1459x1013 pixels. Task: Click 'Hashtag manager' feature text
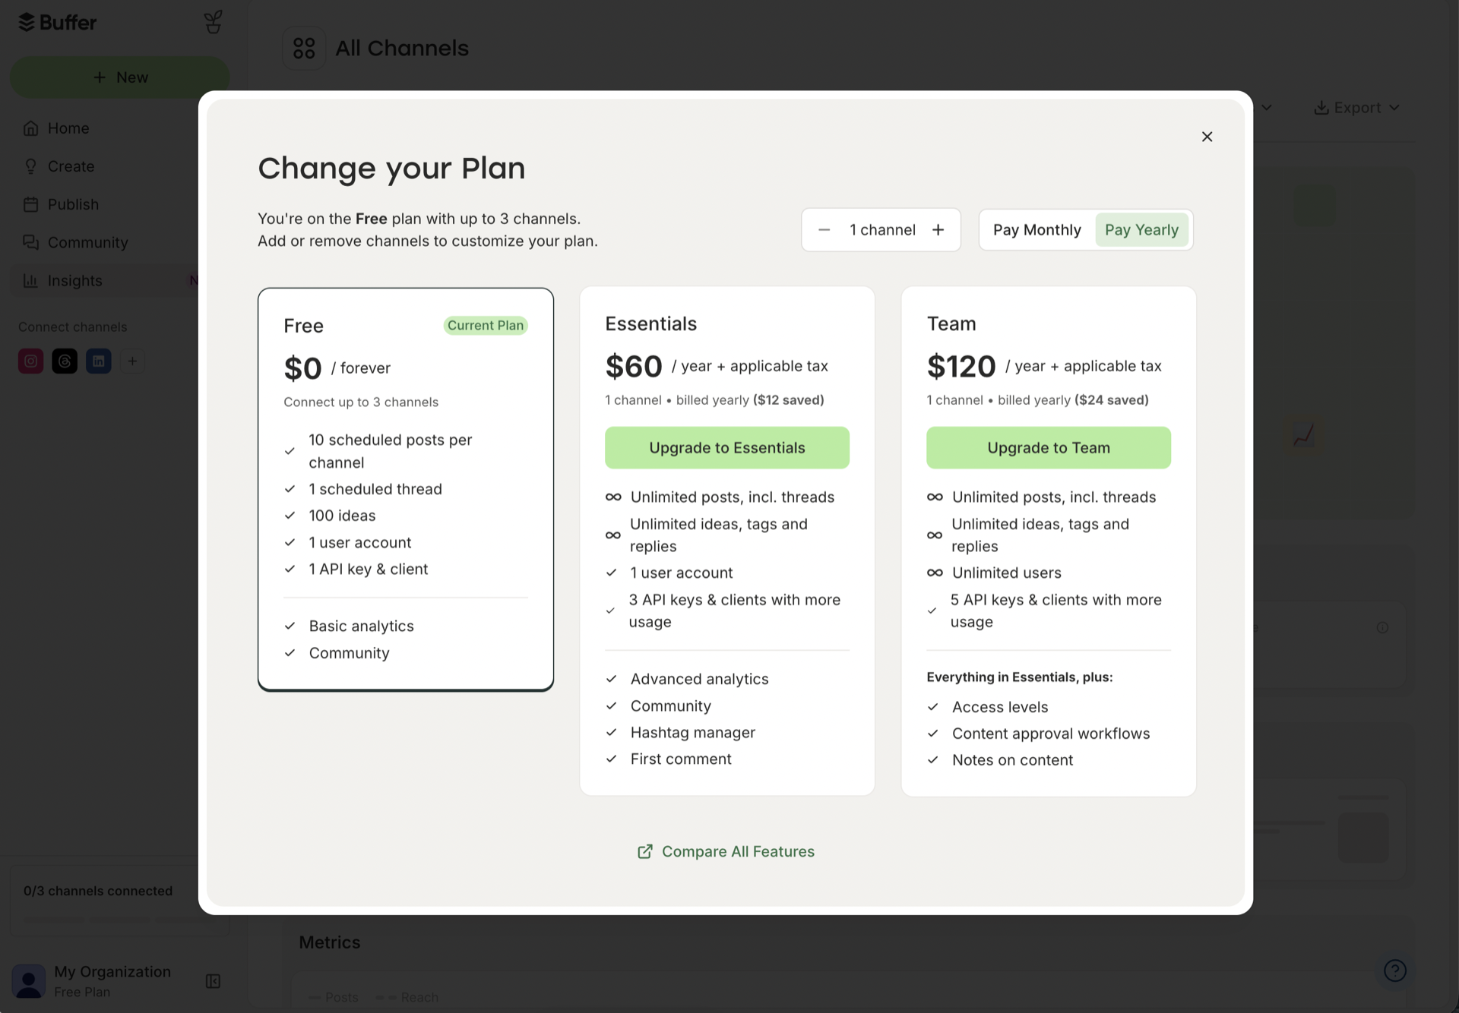(x=693, y=733)
